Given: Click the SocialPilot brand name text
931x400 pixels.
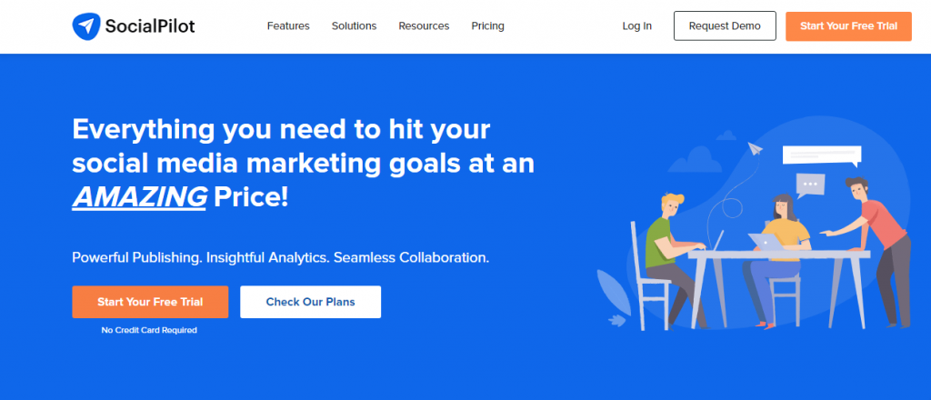Looking at the screenshot, I should coord(150,26).
